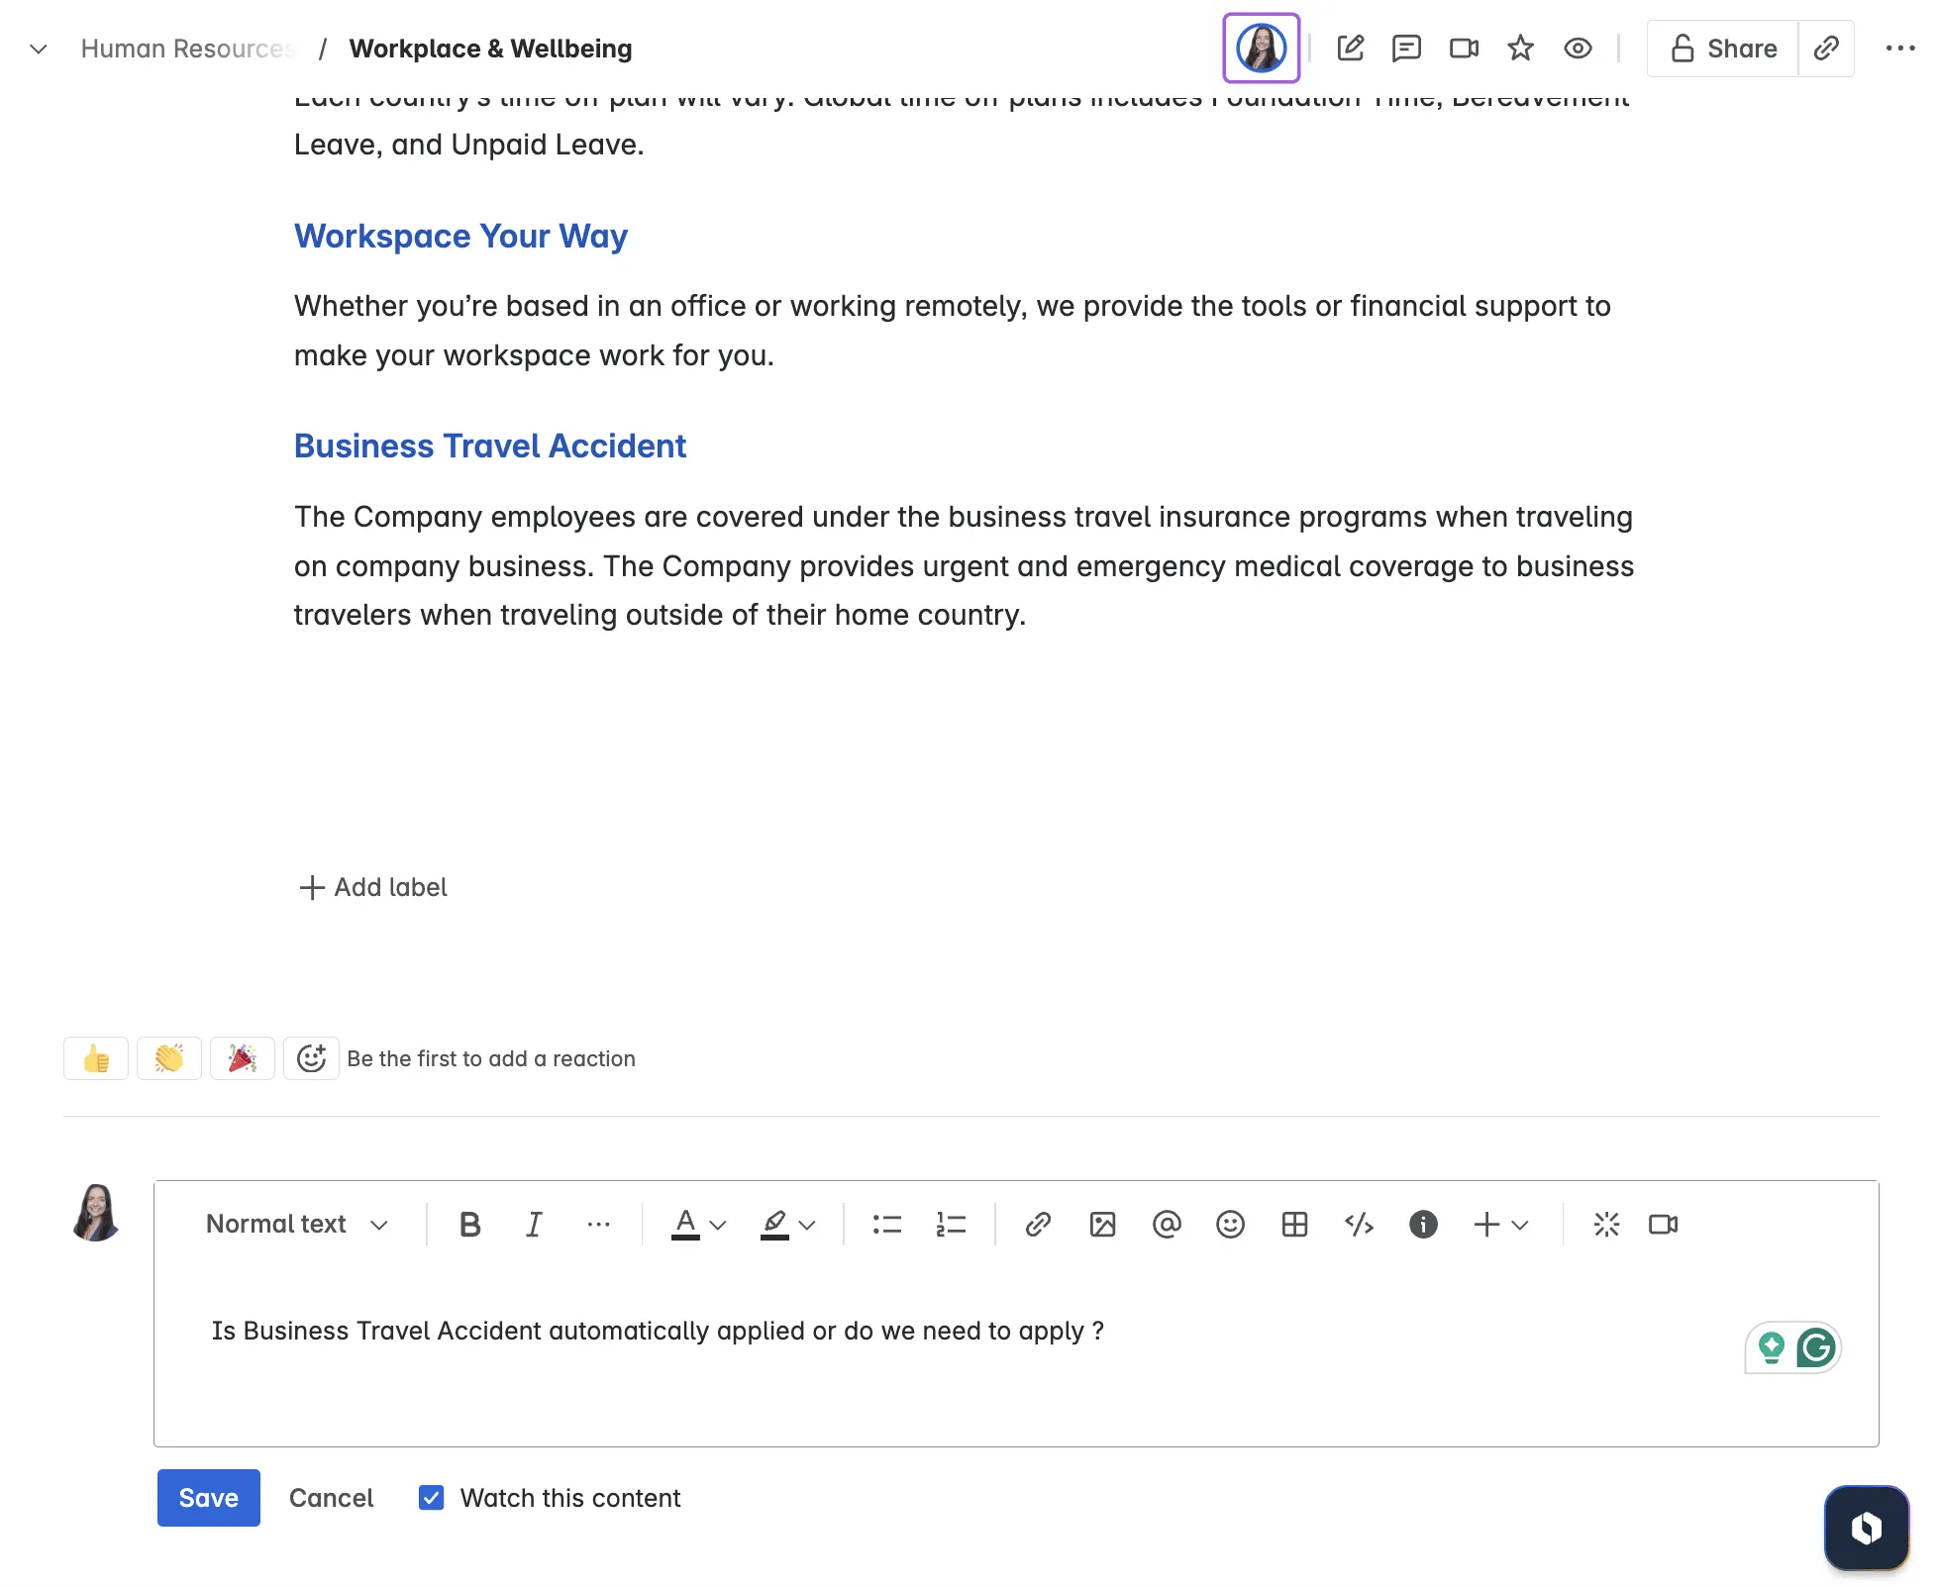The height and width of the screenshot is (1588, 1939).
Task: Click the thumbs up reaction
Action: point(96,1058)
